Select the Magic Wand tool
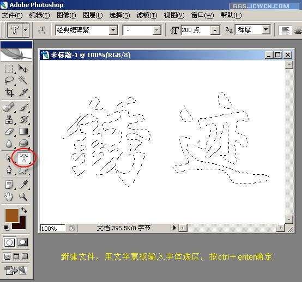The image size is (302, 282). (x=23, y=81)
